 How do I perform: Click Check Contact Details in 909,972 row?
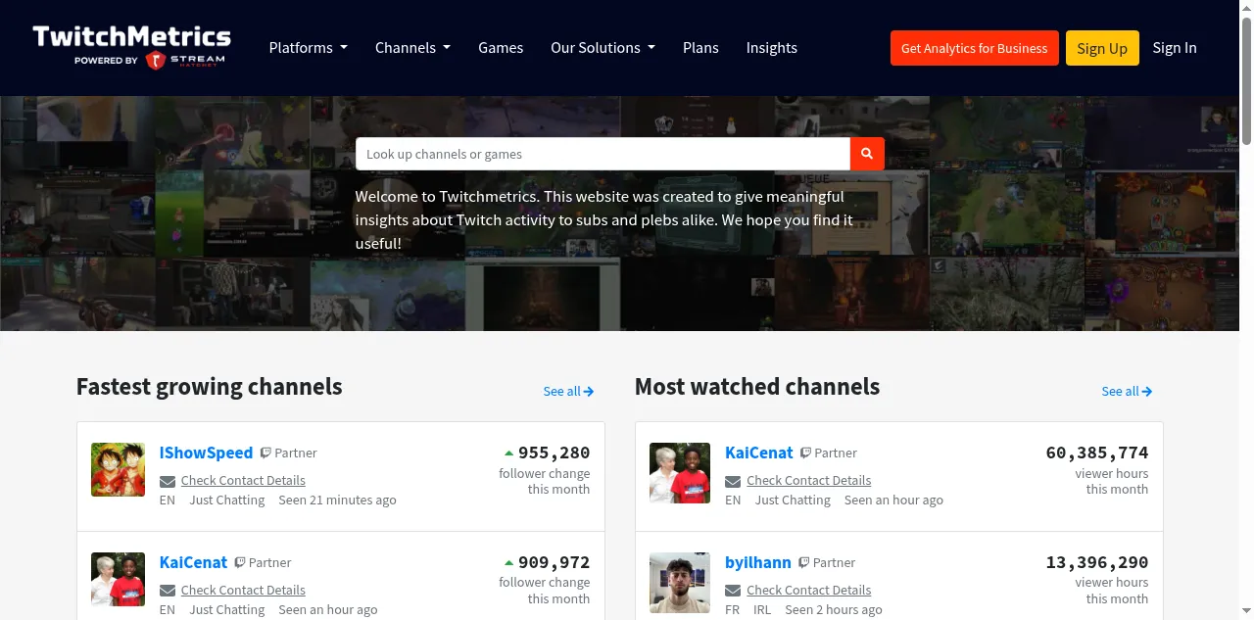[243, 590]
